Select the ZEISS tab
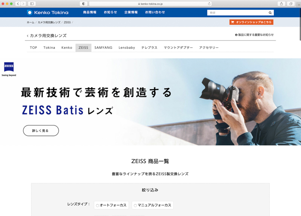Image resolution: width=301 pixels, height=216 pixels. tap(83, 48)
